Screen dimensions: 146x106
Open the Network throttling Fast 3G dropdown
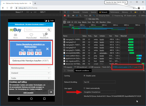point(99,82)
